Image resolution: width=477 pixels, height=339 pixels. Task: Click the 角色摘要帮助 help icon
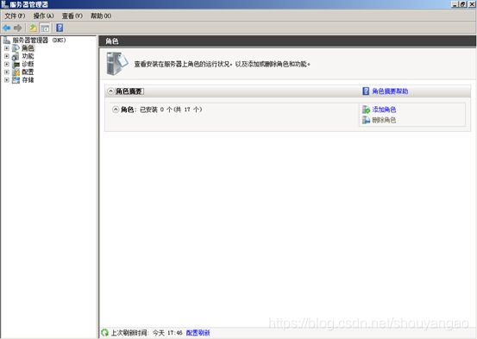click(366, 91)
